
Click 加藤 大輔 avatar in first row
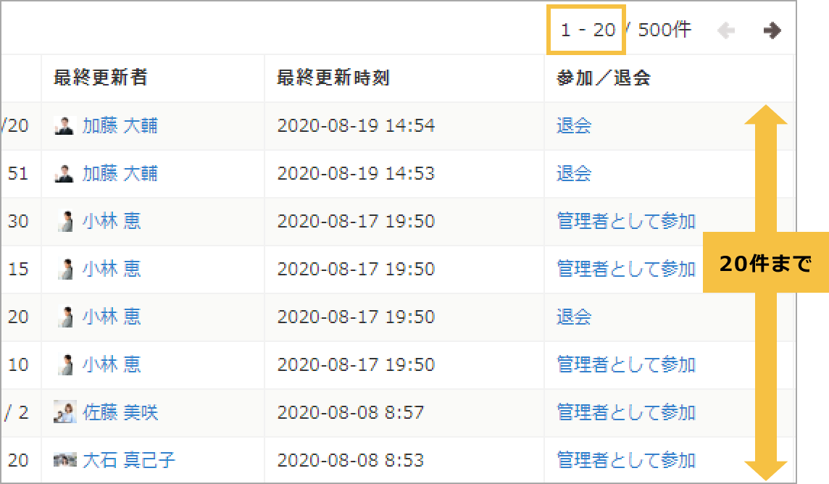click(x=64, y=126)
